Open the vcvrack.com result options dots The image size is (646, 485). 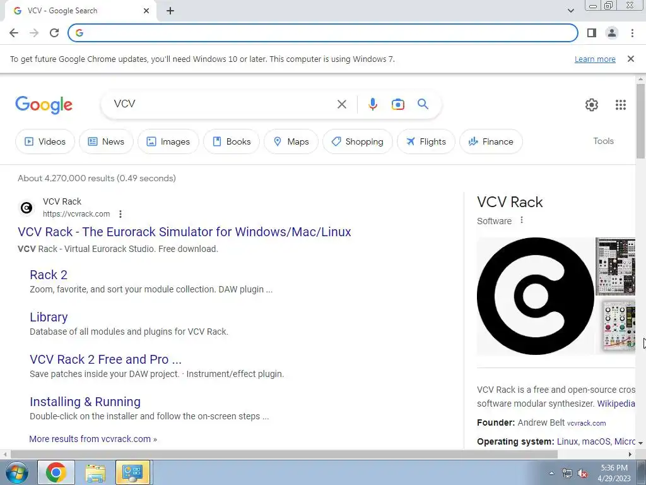[x=120, y=214]
